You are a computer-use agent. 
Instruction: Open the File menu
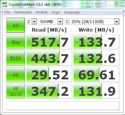pos(7,12)
